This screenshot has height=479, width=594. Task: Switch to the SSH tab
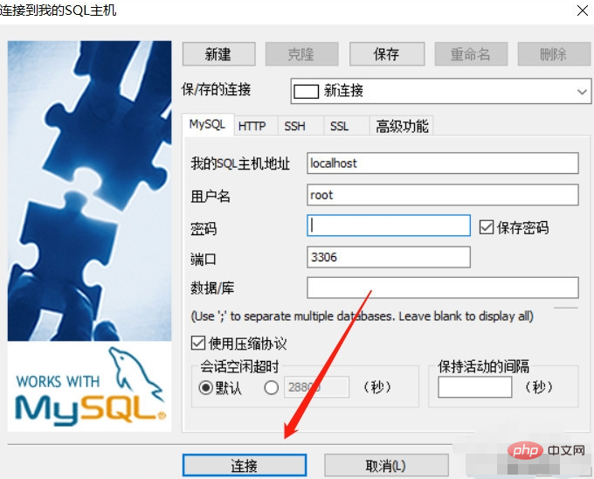pyautogui.click(x=294, y=126)
